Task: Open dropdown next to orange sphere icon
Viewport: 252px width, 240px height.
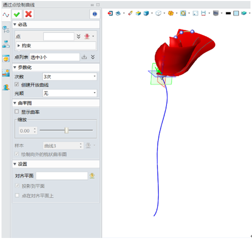Action: coord(177,13)
